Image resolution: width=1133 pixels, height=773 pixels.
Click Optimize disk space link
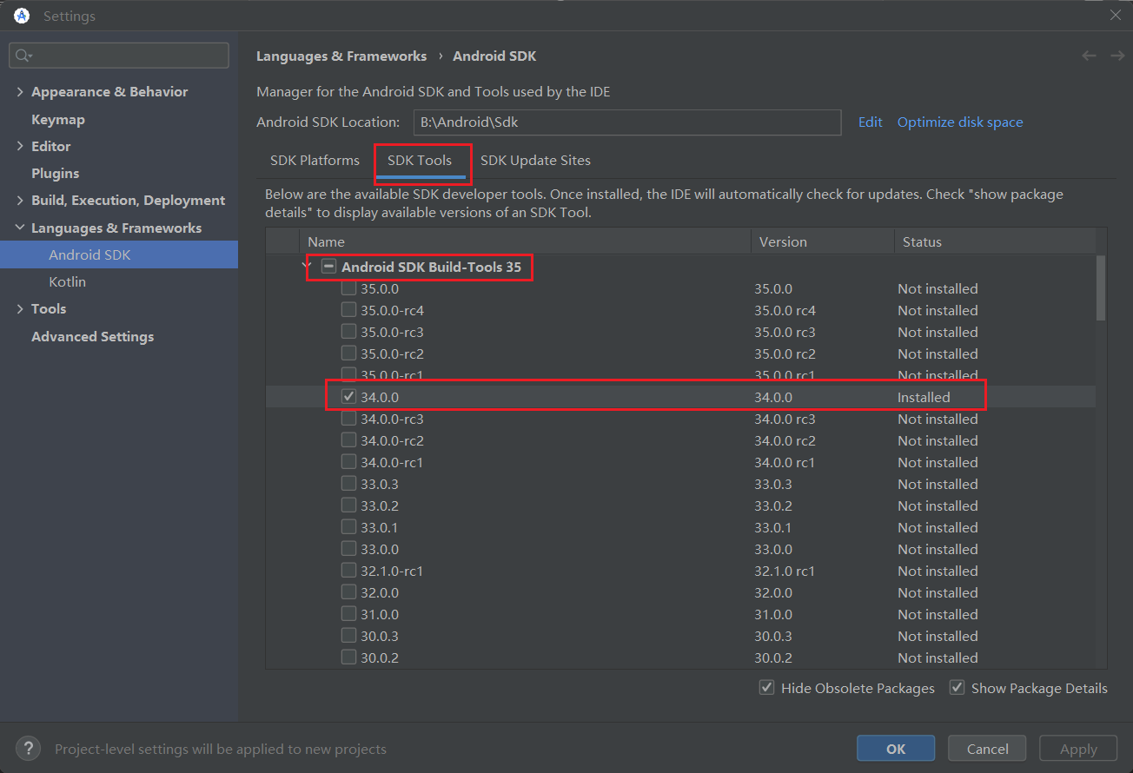960,122
